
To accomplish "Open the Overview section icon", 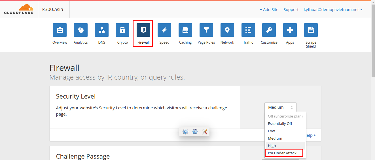I will pos(60,30).
